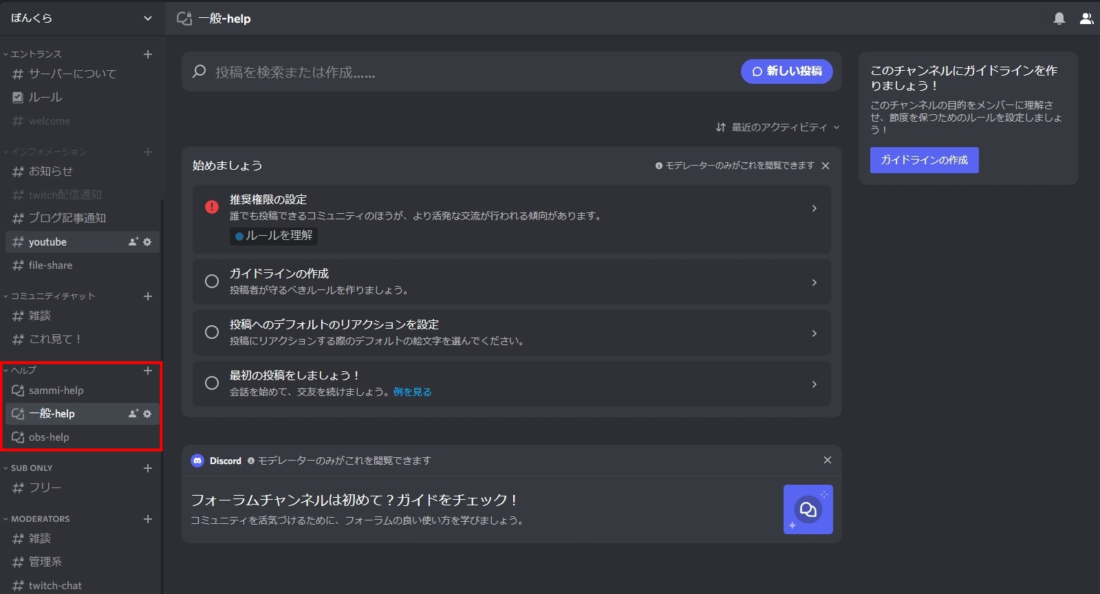
Task: Click the forum guide chat illustration
Action: pyautogui.click(x=808, y=509)
